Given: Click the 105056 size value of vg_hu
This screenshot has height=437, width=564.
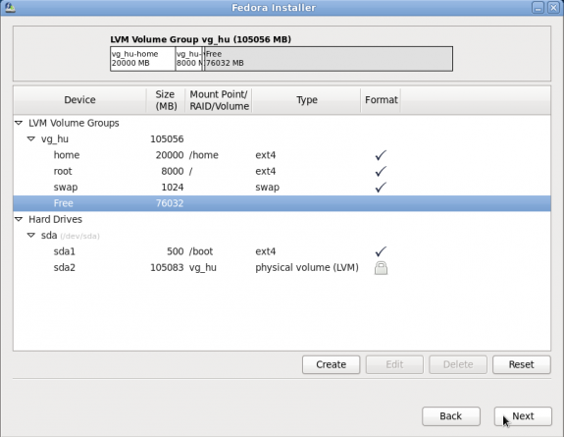Looking at the screenshot, I should [167, 139].
